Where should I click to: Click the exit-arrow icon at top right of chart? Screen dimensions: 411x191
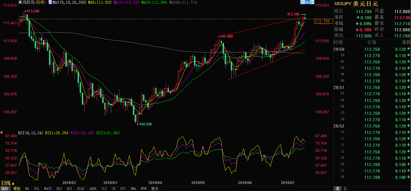tap(312, 2)
